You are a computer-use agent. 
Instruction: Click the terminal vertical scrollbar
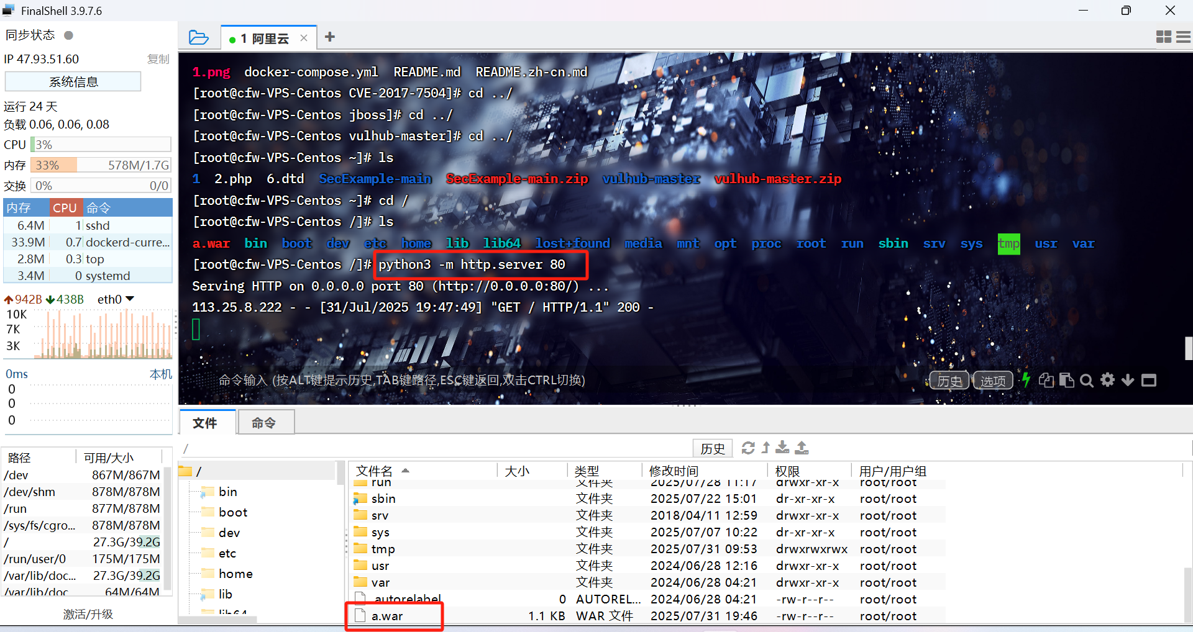click(1189, 348)
